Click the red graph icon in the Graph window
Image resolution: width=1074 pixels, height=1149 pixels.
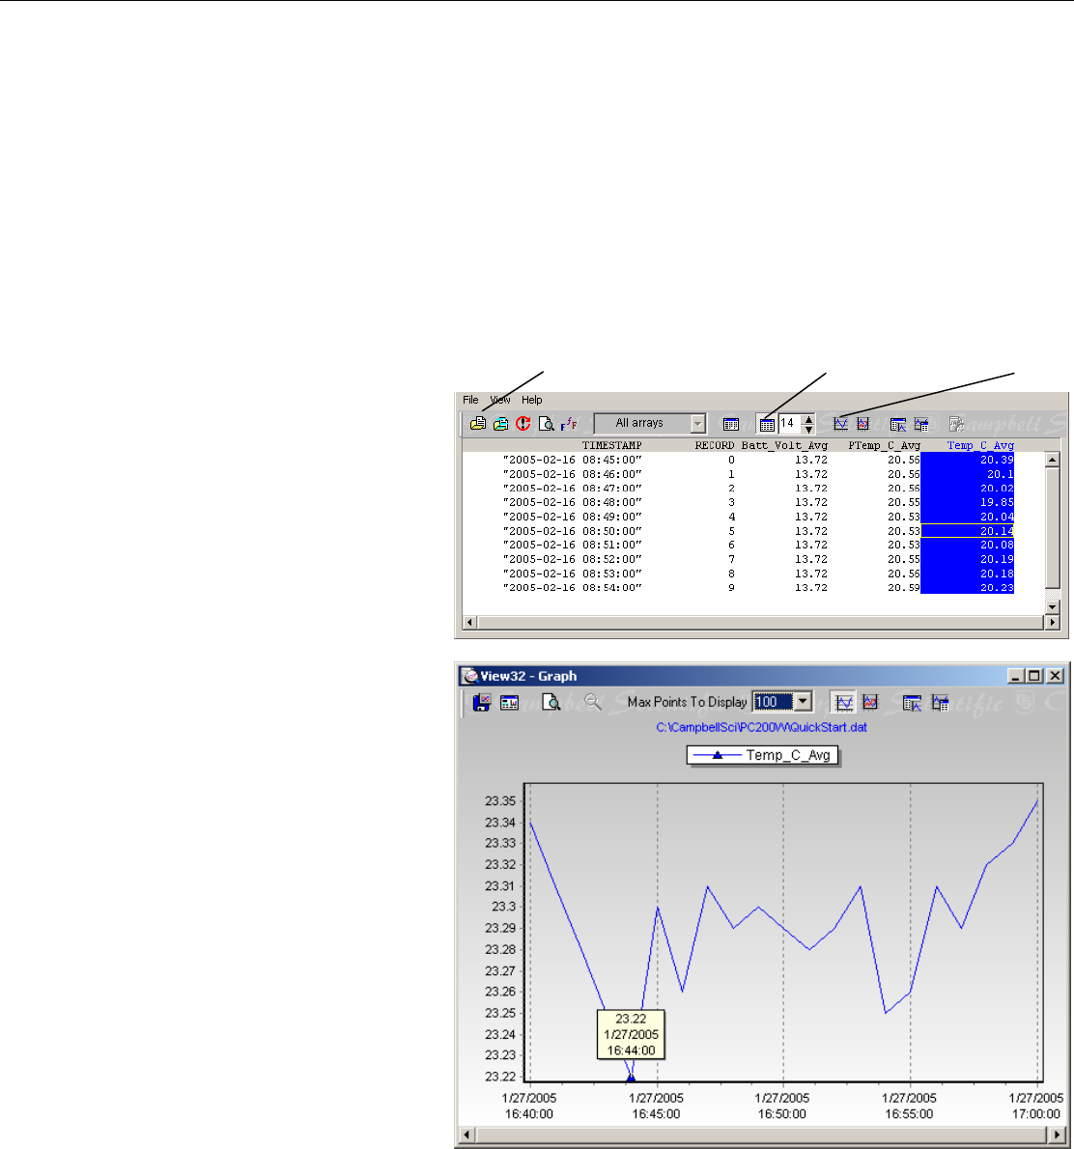(870, 703)
